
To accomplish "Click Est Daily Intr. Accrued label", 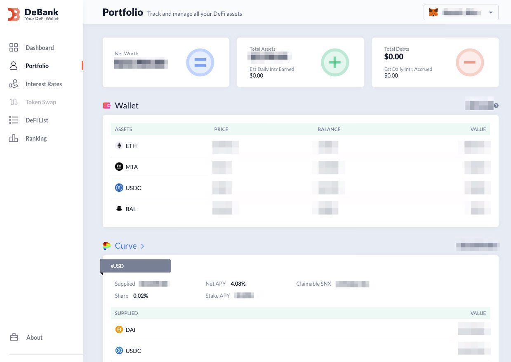I will (408, 69).
